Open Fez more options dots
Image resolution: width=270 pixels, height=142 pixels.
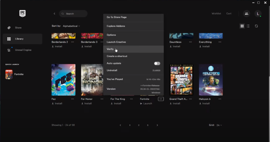pos(73,99)
